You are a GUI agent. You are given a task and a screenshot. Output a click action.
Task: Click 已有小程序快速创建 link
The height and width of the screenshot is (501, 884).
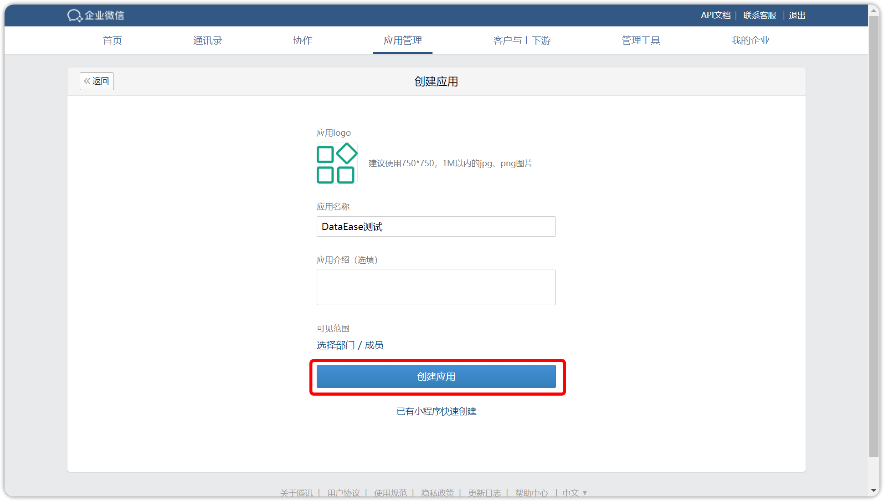436,411
